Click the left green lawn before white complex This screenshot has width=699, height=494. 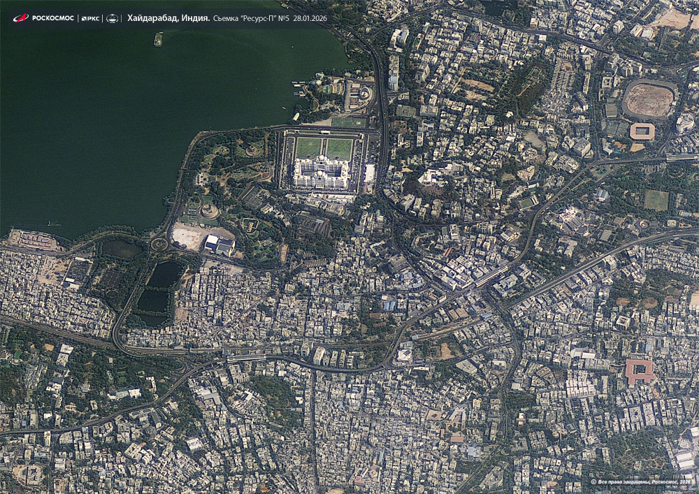coord(308,148)
